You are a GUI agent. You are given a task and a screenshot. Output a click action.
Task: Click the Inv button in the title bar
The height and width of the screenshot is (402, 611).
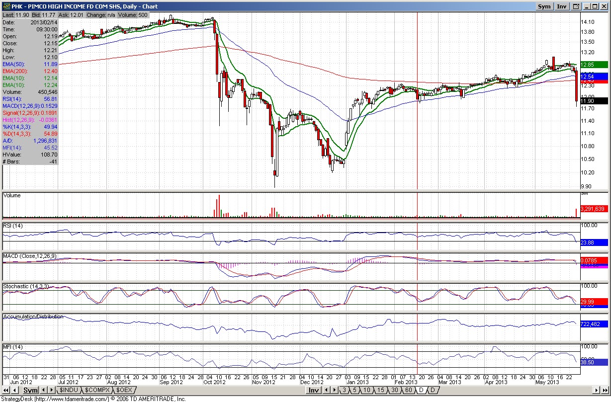(x=562, y=6)
